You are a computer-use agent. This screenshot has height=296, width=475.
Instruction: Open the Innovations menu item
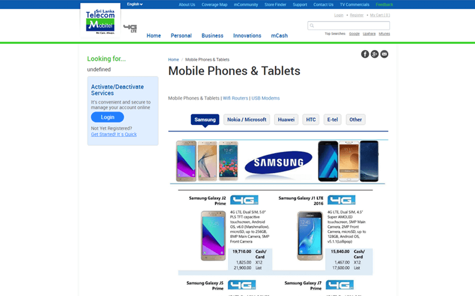coord(247,36)
